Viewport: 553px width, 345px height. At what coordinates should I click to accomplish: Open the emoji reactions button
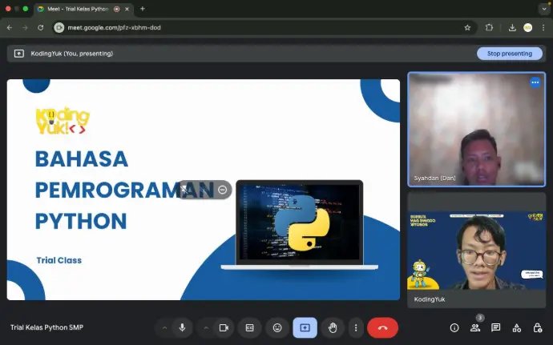coord(277,327)
